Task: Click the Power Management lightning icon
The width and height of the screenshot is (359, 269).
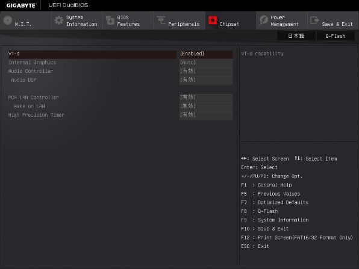Action: point(264,20)
